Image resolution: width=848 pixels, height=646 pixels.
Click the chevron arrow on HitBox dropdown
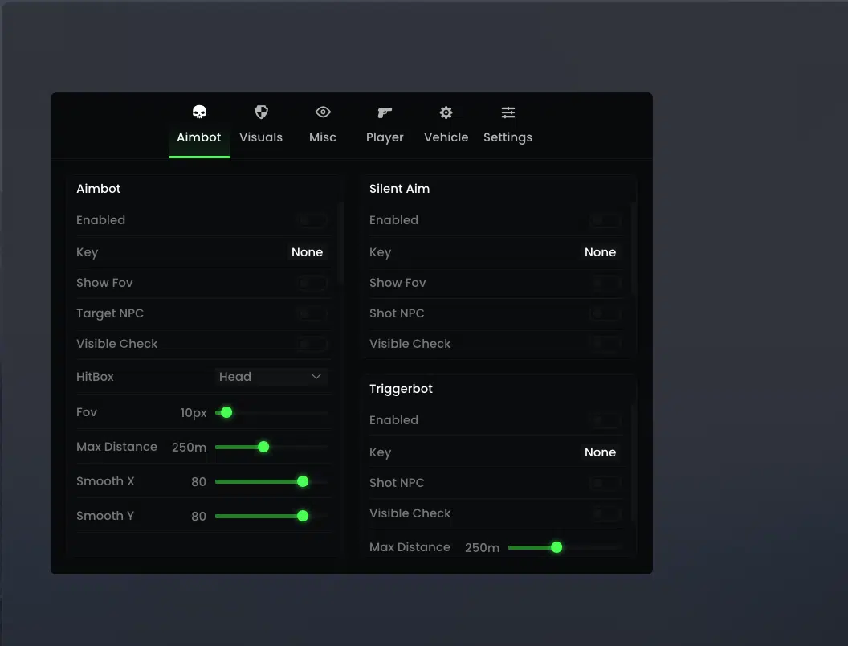[316, 377]
